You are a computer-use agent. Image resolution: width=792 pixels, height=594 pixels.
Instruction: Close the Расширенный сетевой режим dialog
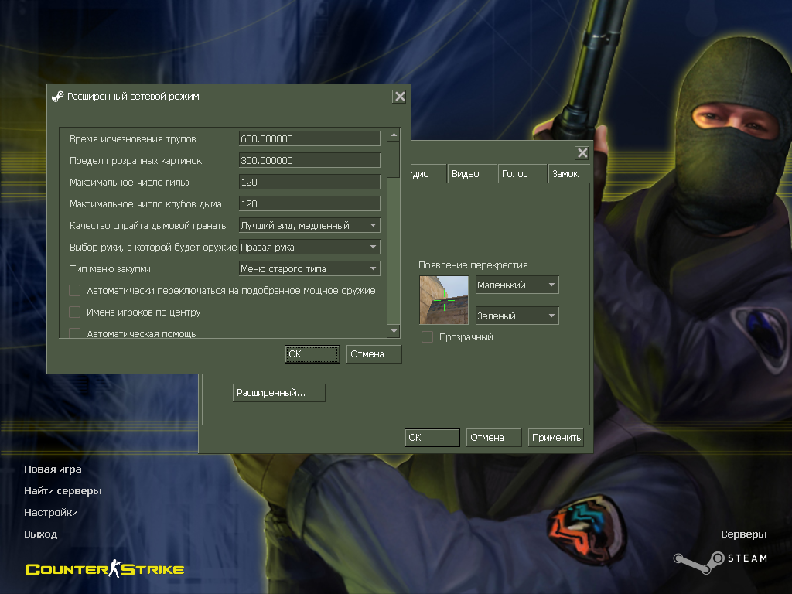click(x=400, y=97)
